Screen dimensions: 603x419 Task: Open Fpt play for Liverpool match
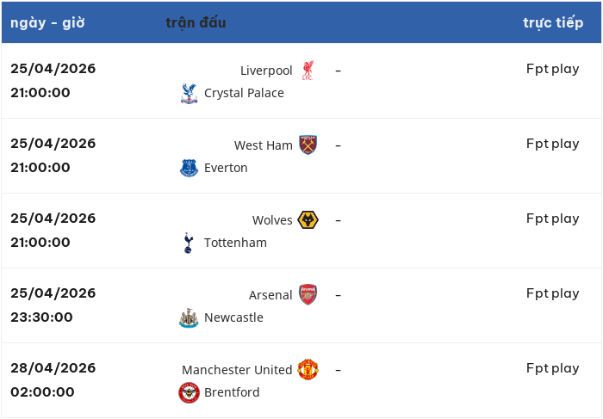[x=553, y=69]
